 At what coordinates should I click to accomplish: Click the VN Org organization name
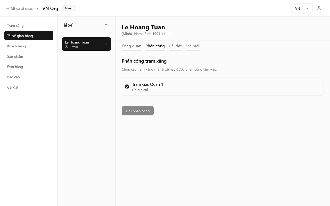tap(50, 8)
